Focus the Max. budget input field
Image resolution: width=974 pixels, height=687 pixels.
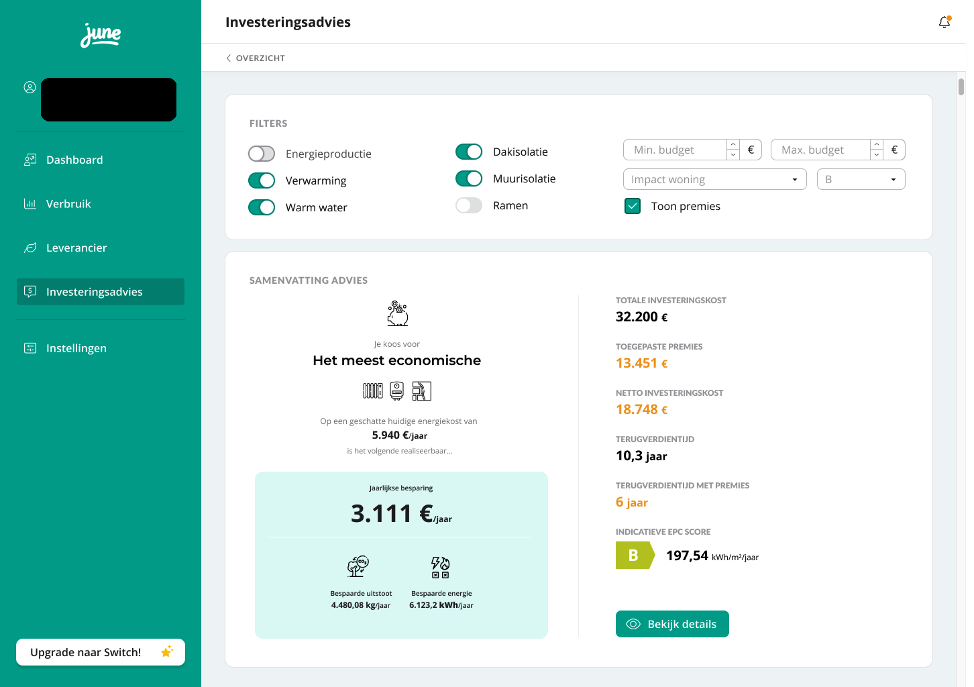tap(820, 150)
